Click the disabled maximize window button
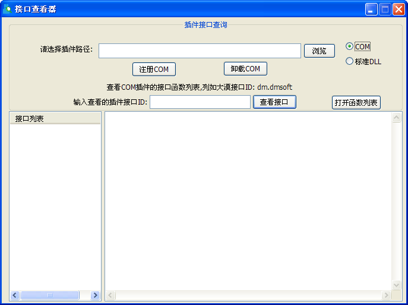Screen dimensions: 408x305 (385, 10)
